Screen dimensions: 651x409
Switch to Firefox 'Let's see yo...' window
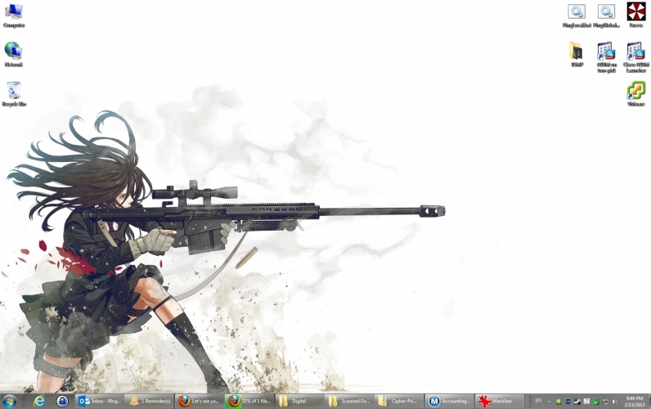[x=200, y=401]
